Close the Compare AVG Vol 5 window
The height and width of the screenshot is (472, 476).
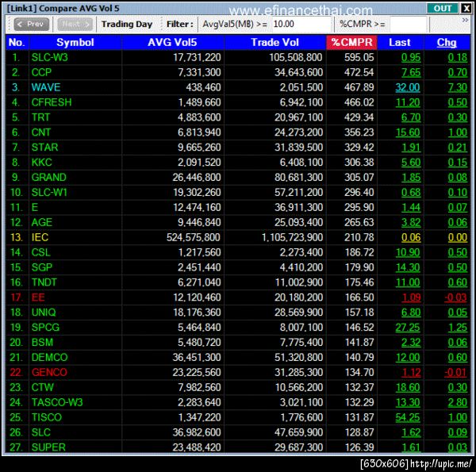tap(466, 8)
